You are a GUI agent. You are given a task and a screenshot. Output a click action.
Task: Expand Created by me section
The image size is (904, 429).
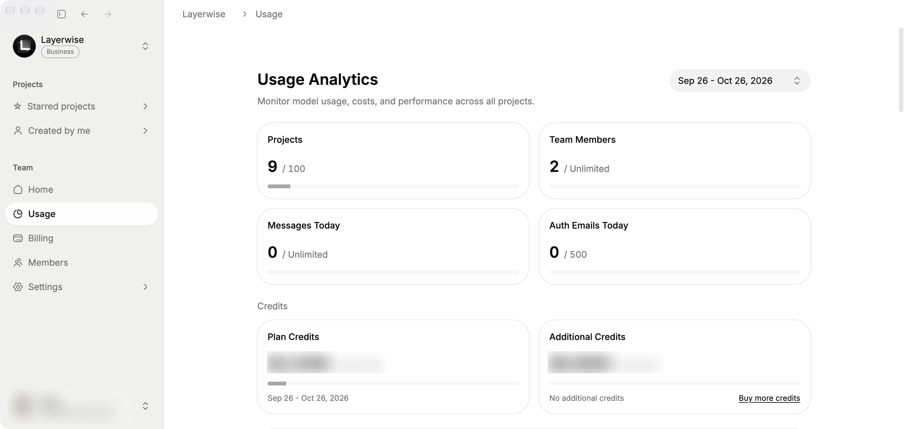click(x=81, y=131)
